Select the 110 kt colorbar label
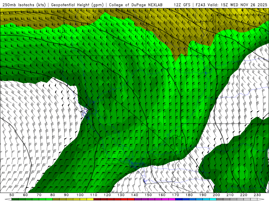This screenshot has width=269, height=201. pos(94,195)
